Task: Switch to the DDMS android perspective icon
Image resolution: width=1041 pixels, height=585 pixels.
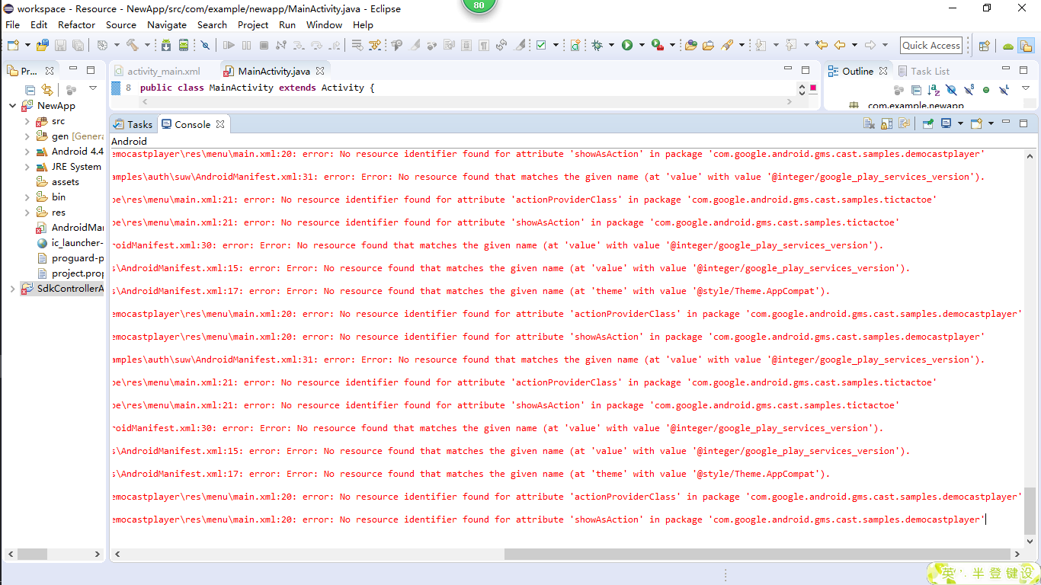Action: pyautogui.click(x=1008, y=46)
